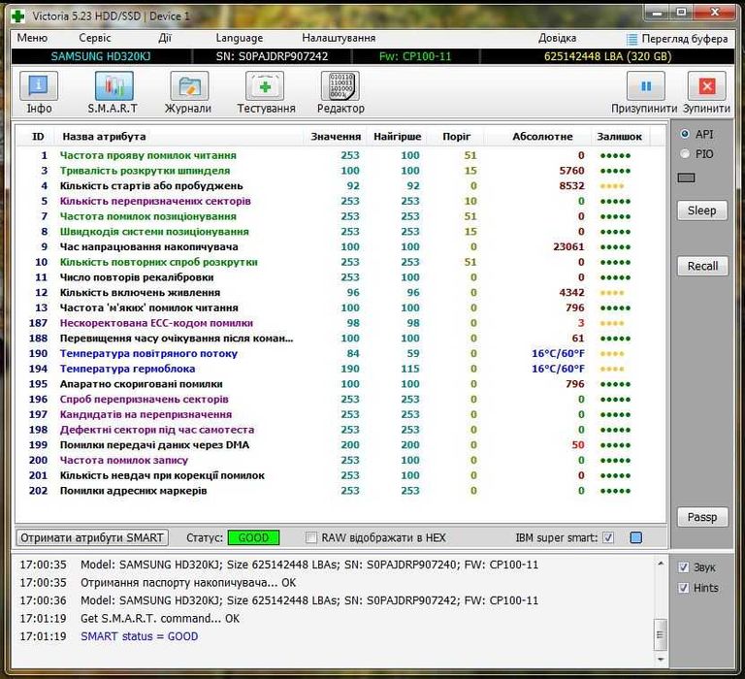The height and width of the screenshot is (679, 745).
Task: Toggle the IBM super smart checkbox
Action: coord(608,537)
